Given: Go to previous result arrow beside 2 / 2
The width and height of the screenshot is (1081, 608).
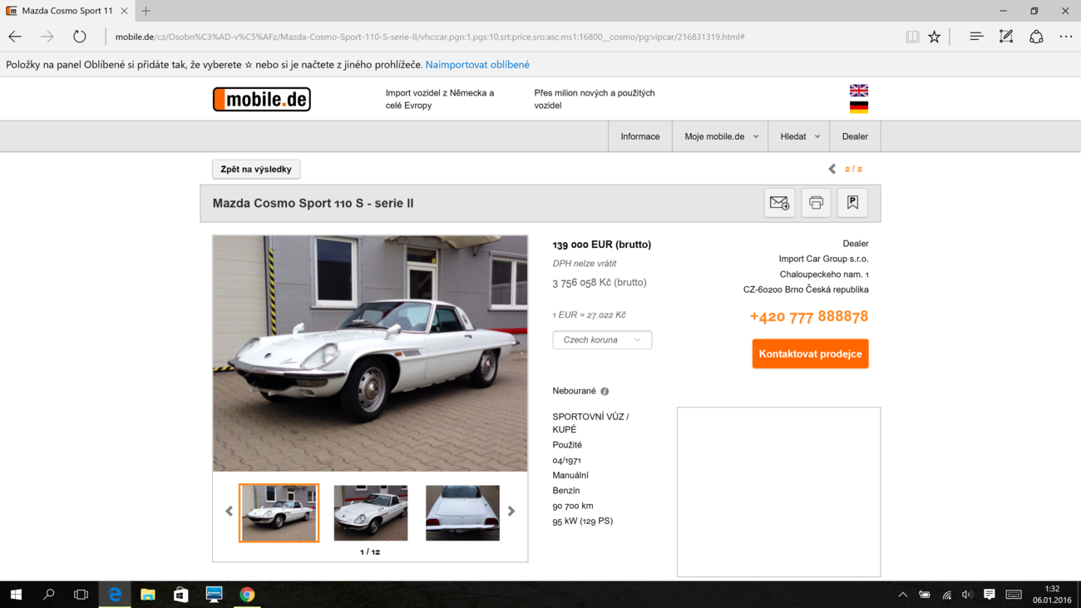Looking at the screenshot, I should (832, 169).
